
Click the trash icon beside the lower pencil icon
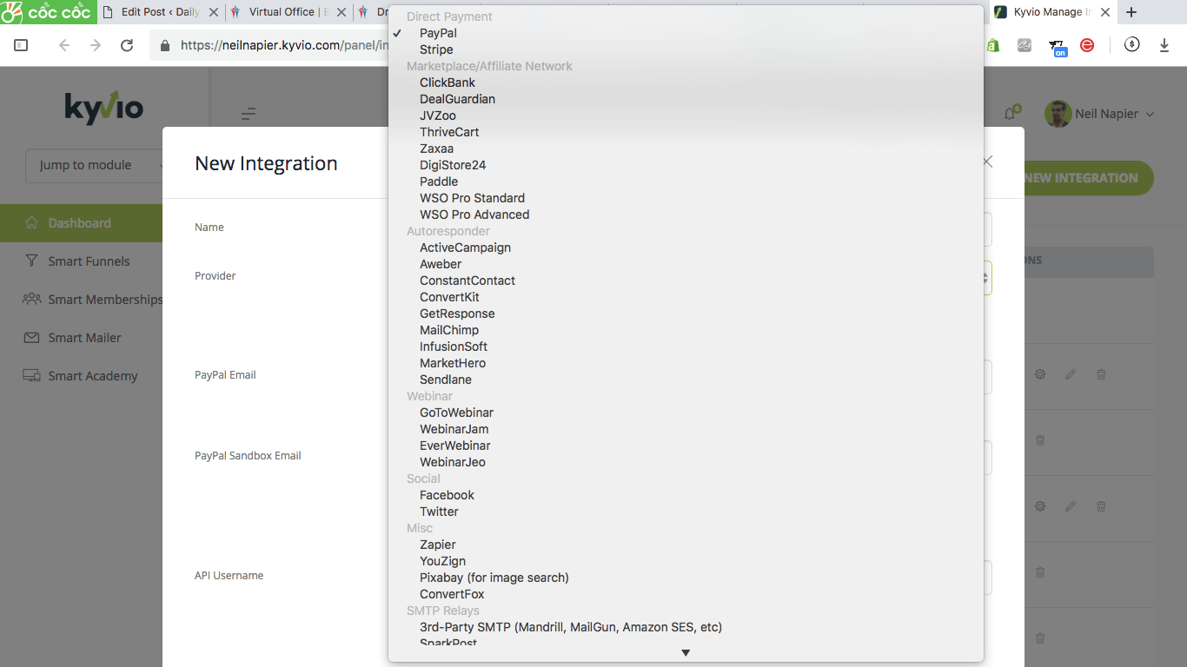(x=1101, y=506)
